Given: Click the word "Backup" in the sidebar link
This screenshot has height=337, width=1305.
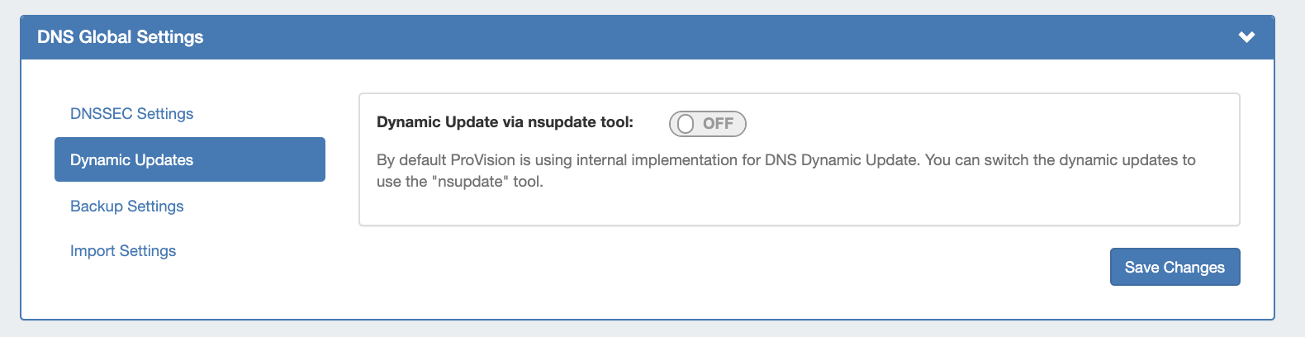Looking at the screenshot, I should [x=96, y=206].
